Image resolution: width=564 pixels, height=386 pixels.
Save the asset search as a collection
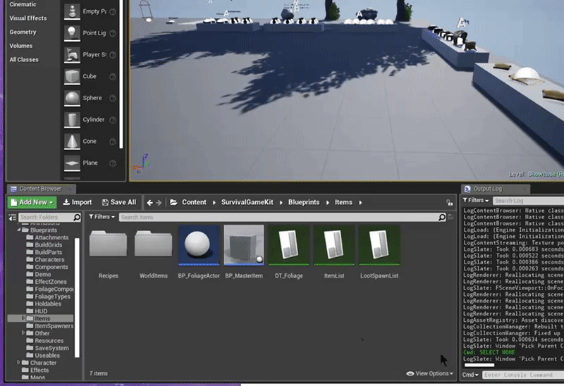pos(450,217)
